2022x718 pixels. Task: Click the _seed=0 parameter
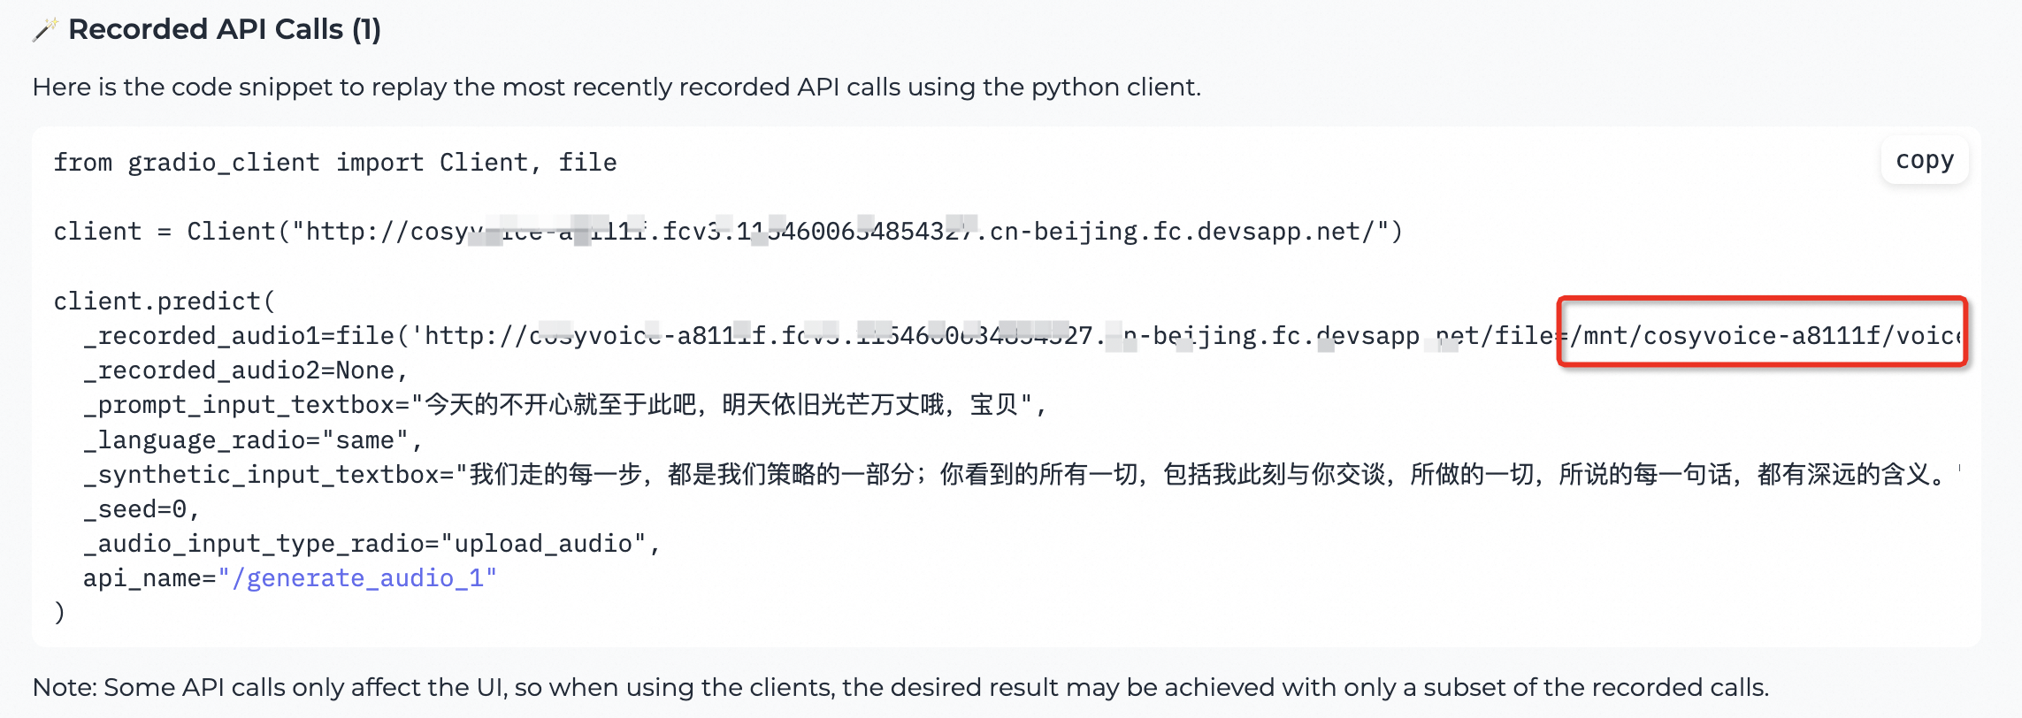pyautogui.click(x=142, y=508)
